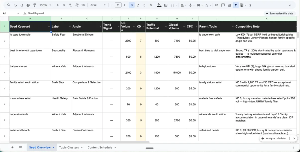The width and height of the screenshot is (300, 152).
Task: Open filter for CPC column
Action: (x=196, y=27)
